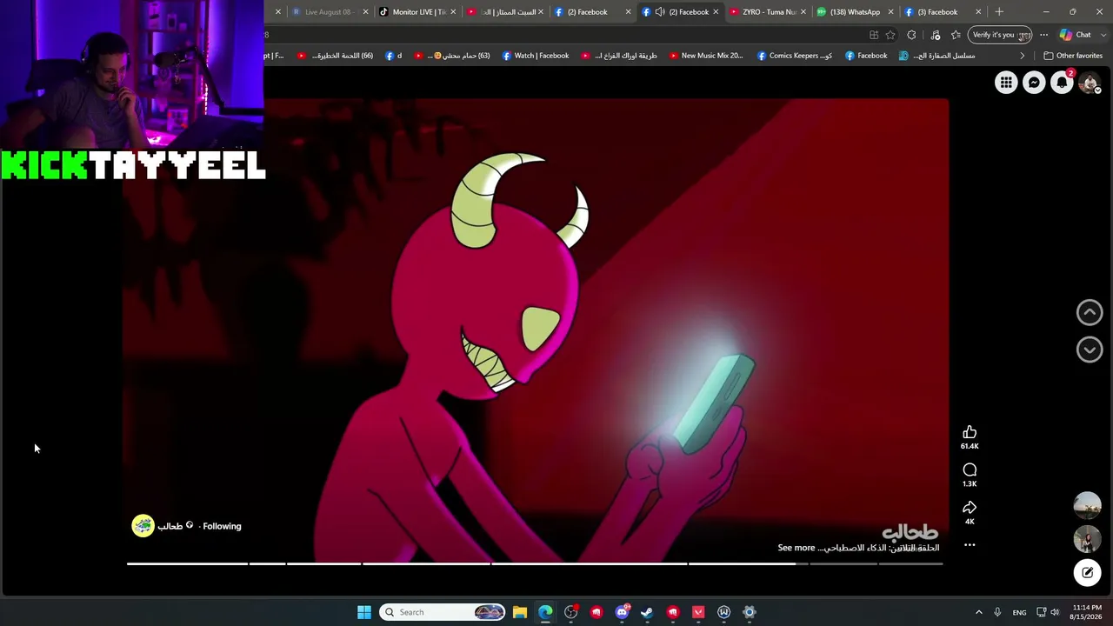
Task: Go to next reel with down chevron
Action: point(1090,350)
